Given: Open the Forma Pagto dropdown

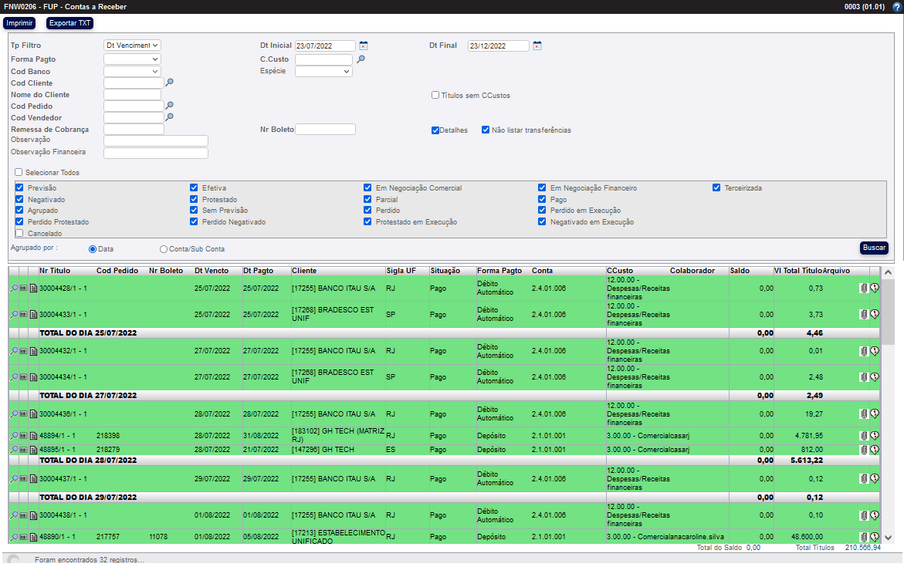Looking at the screenshot, I should [x=132, y=59].
